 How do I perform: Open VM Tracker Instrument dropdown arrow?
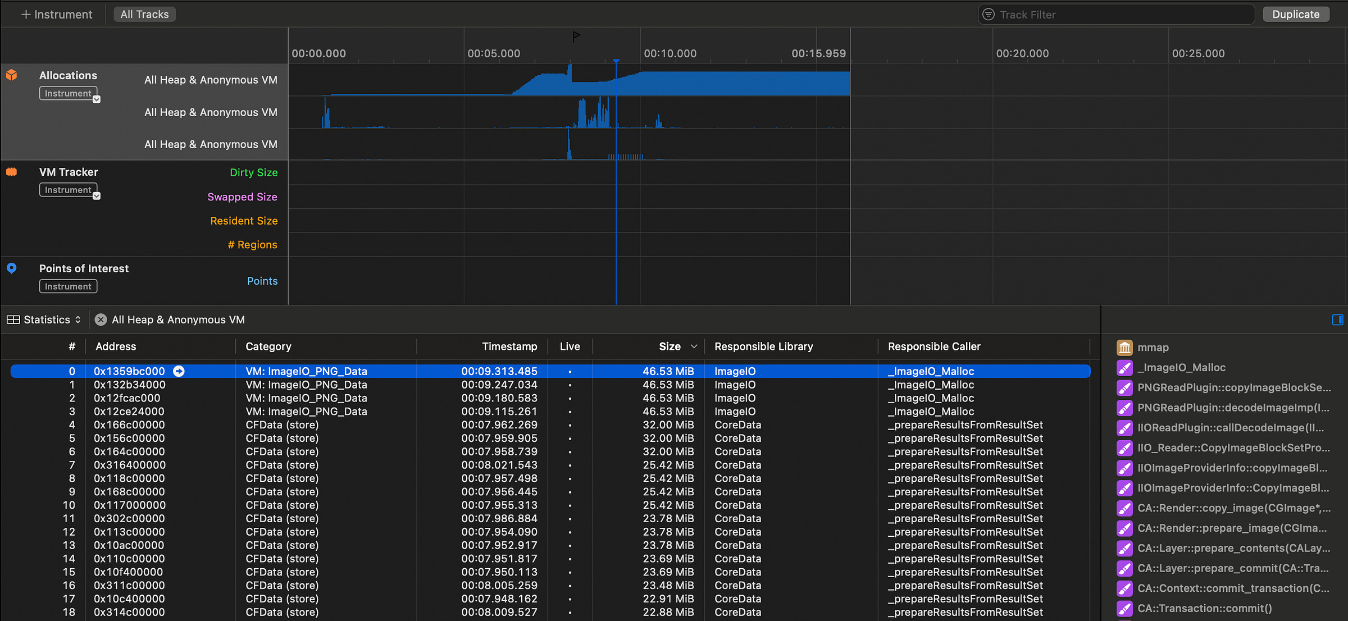tap(97, 196)
